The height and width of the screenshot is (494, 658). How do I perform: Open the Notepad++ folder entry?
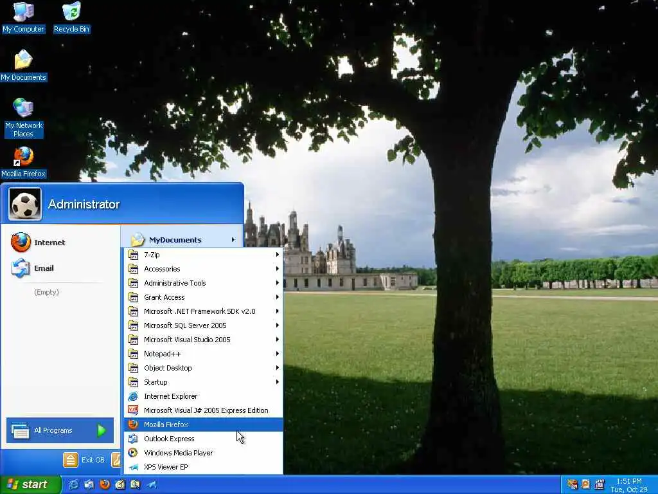[204, 354]
